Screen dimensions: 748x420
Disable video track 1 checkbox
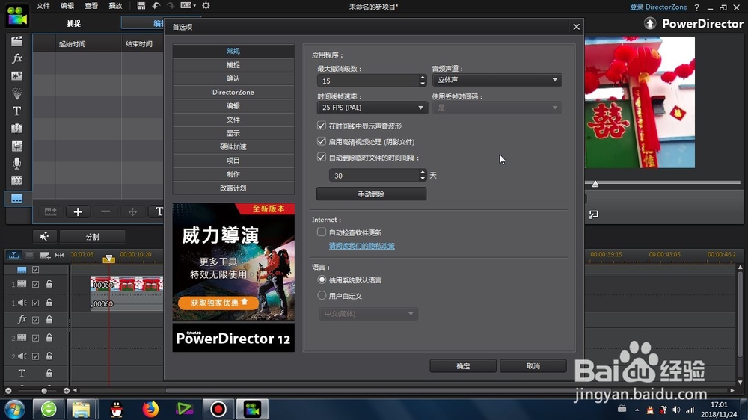pyautogui.click(x=35, y=284)
